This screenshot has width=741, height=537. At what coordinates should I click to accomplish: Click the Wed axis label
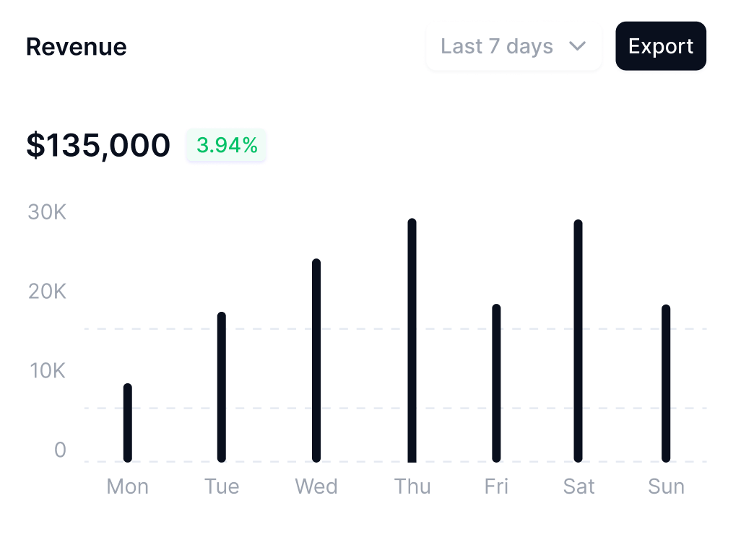pyautogui.click(x=316, y=486)
